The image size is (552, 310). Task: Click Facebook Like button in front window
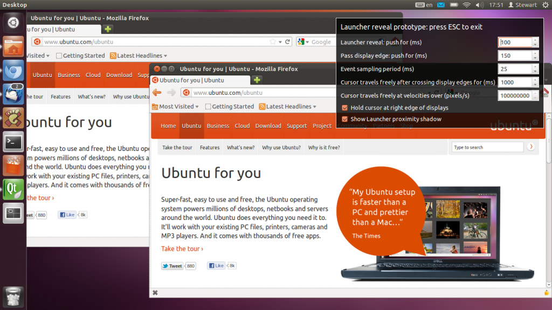pos(216,266)
